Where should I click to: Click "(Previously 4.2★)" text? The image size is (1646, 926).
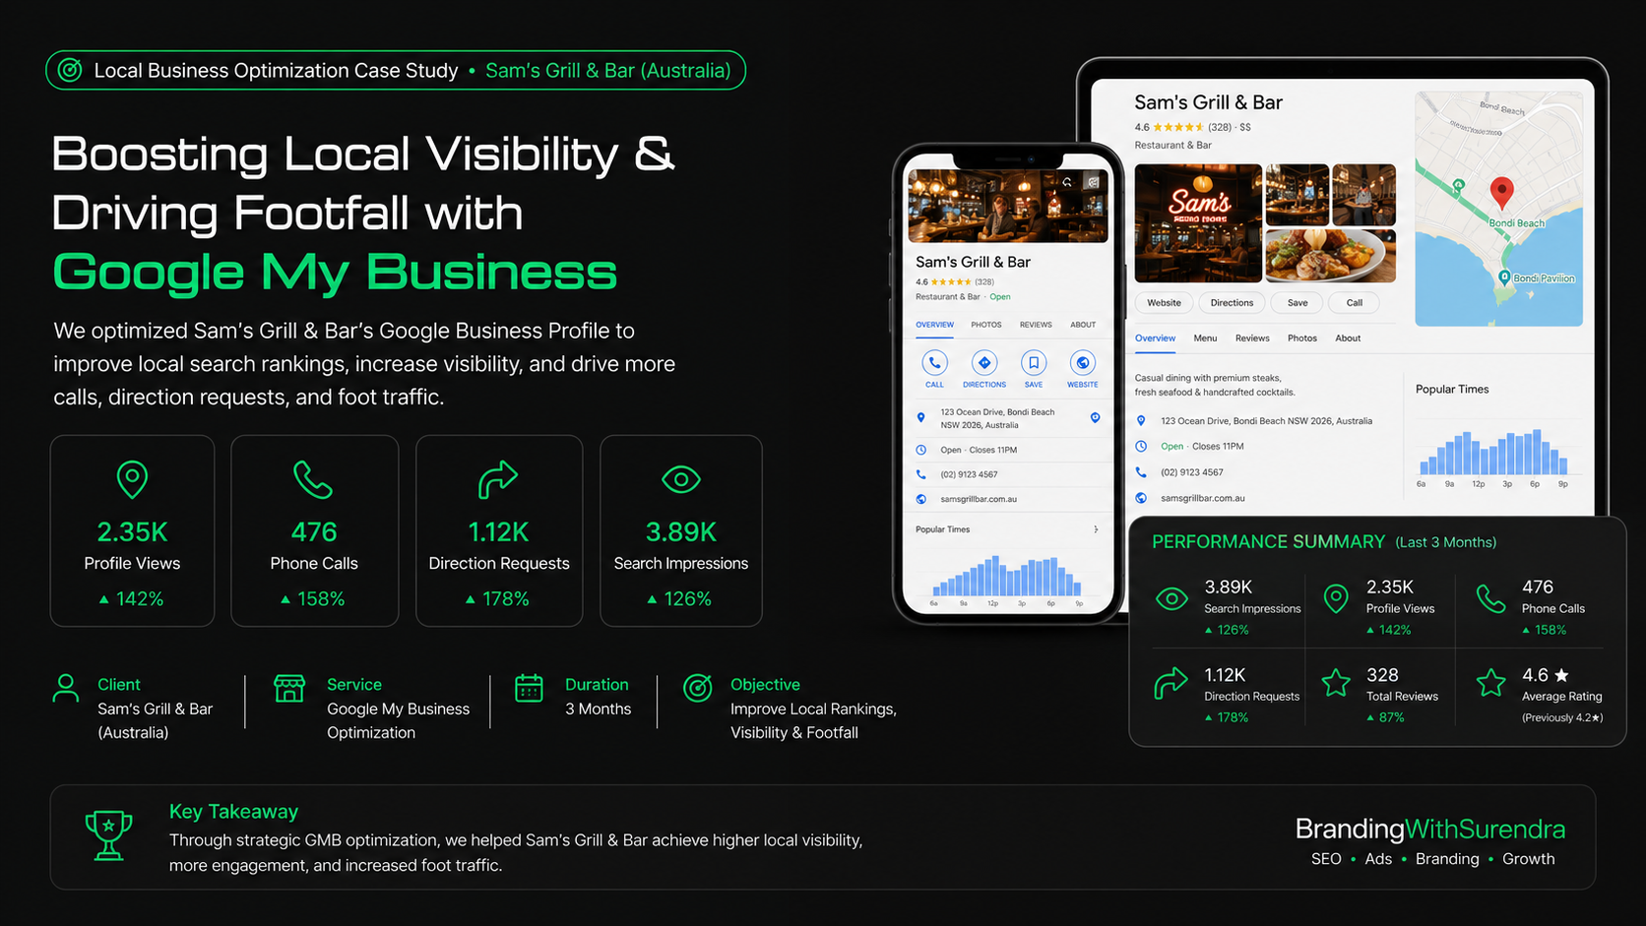tap(1562, 717)
